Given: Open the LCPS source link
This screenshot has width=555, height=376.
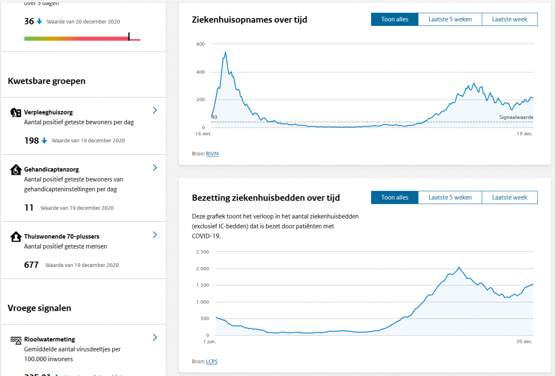Looking at the screenshot, I should (x=211, y=361).
